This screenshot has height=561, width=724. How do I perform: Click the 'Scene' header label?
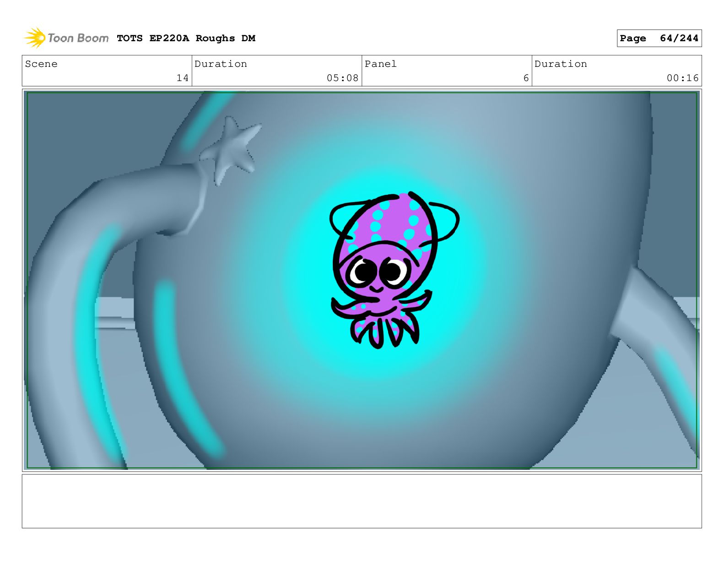(41, 64)
